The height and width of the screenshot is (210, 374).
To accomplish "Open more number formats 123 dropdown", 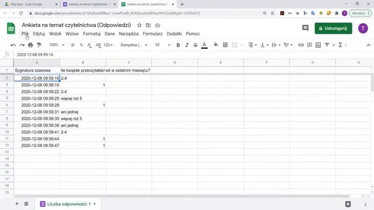I will click(x=108, y=45).
